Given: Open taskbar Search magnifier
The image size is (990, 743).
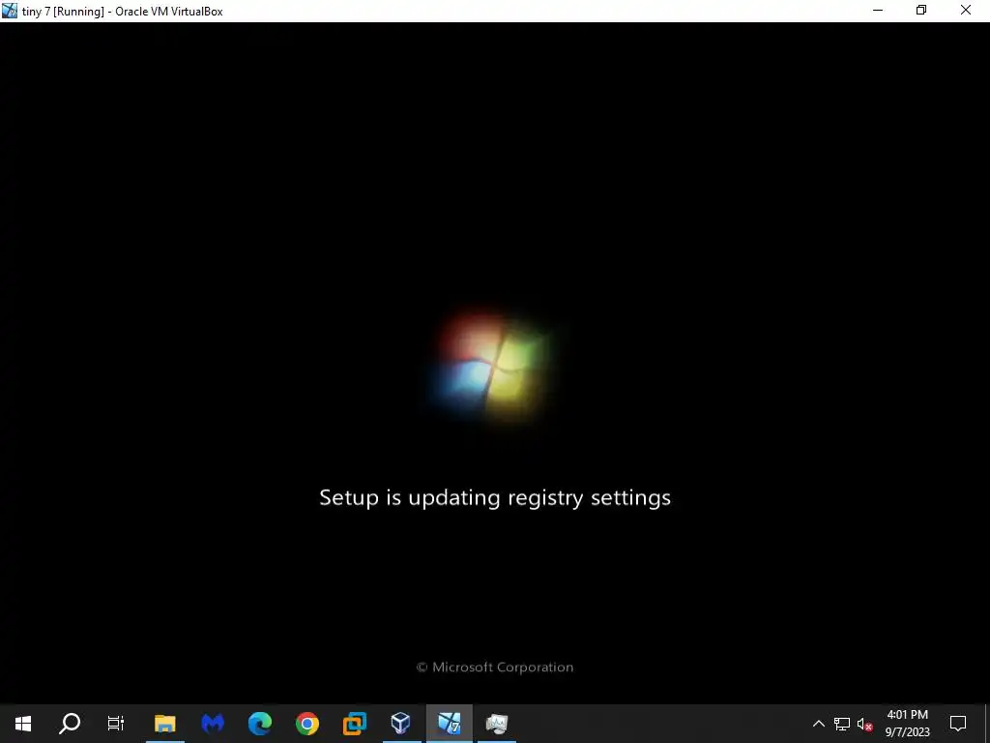Looking at the screenshot, I should point(70,724).
